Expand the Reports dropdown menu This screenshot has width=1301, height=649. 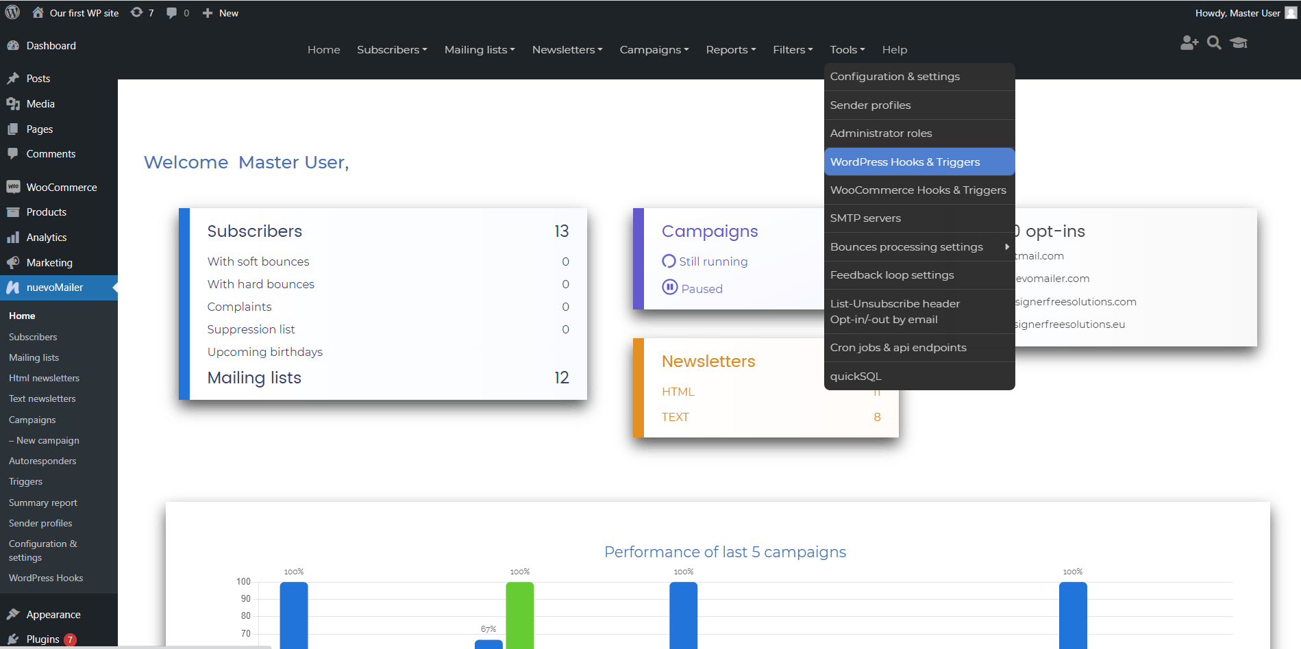pos(731,49)
